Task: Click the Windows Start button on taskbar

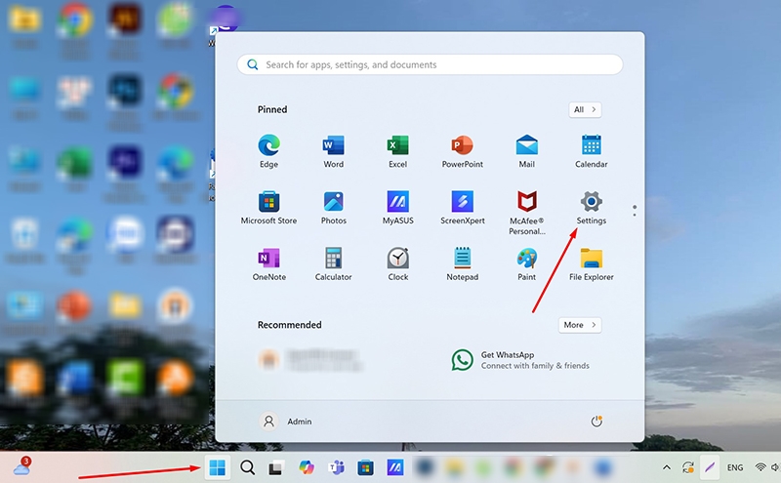Action: tap(217, 467)
